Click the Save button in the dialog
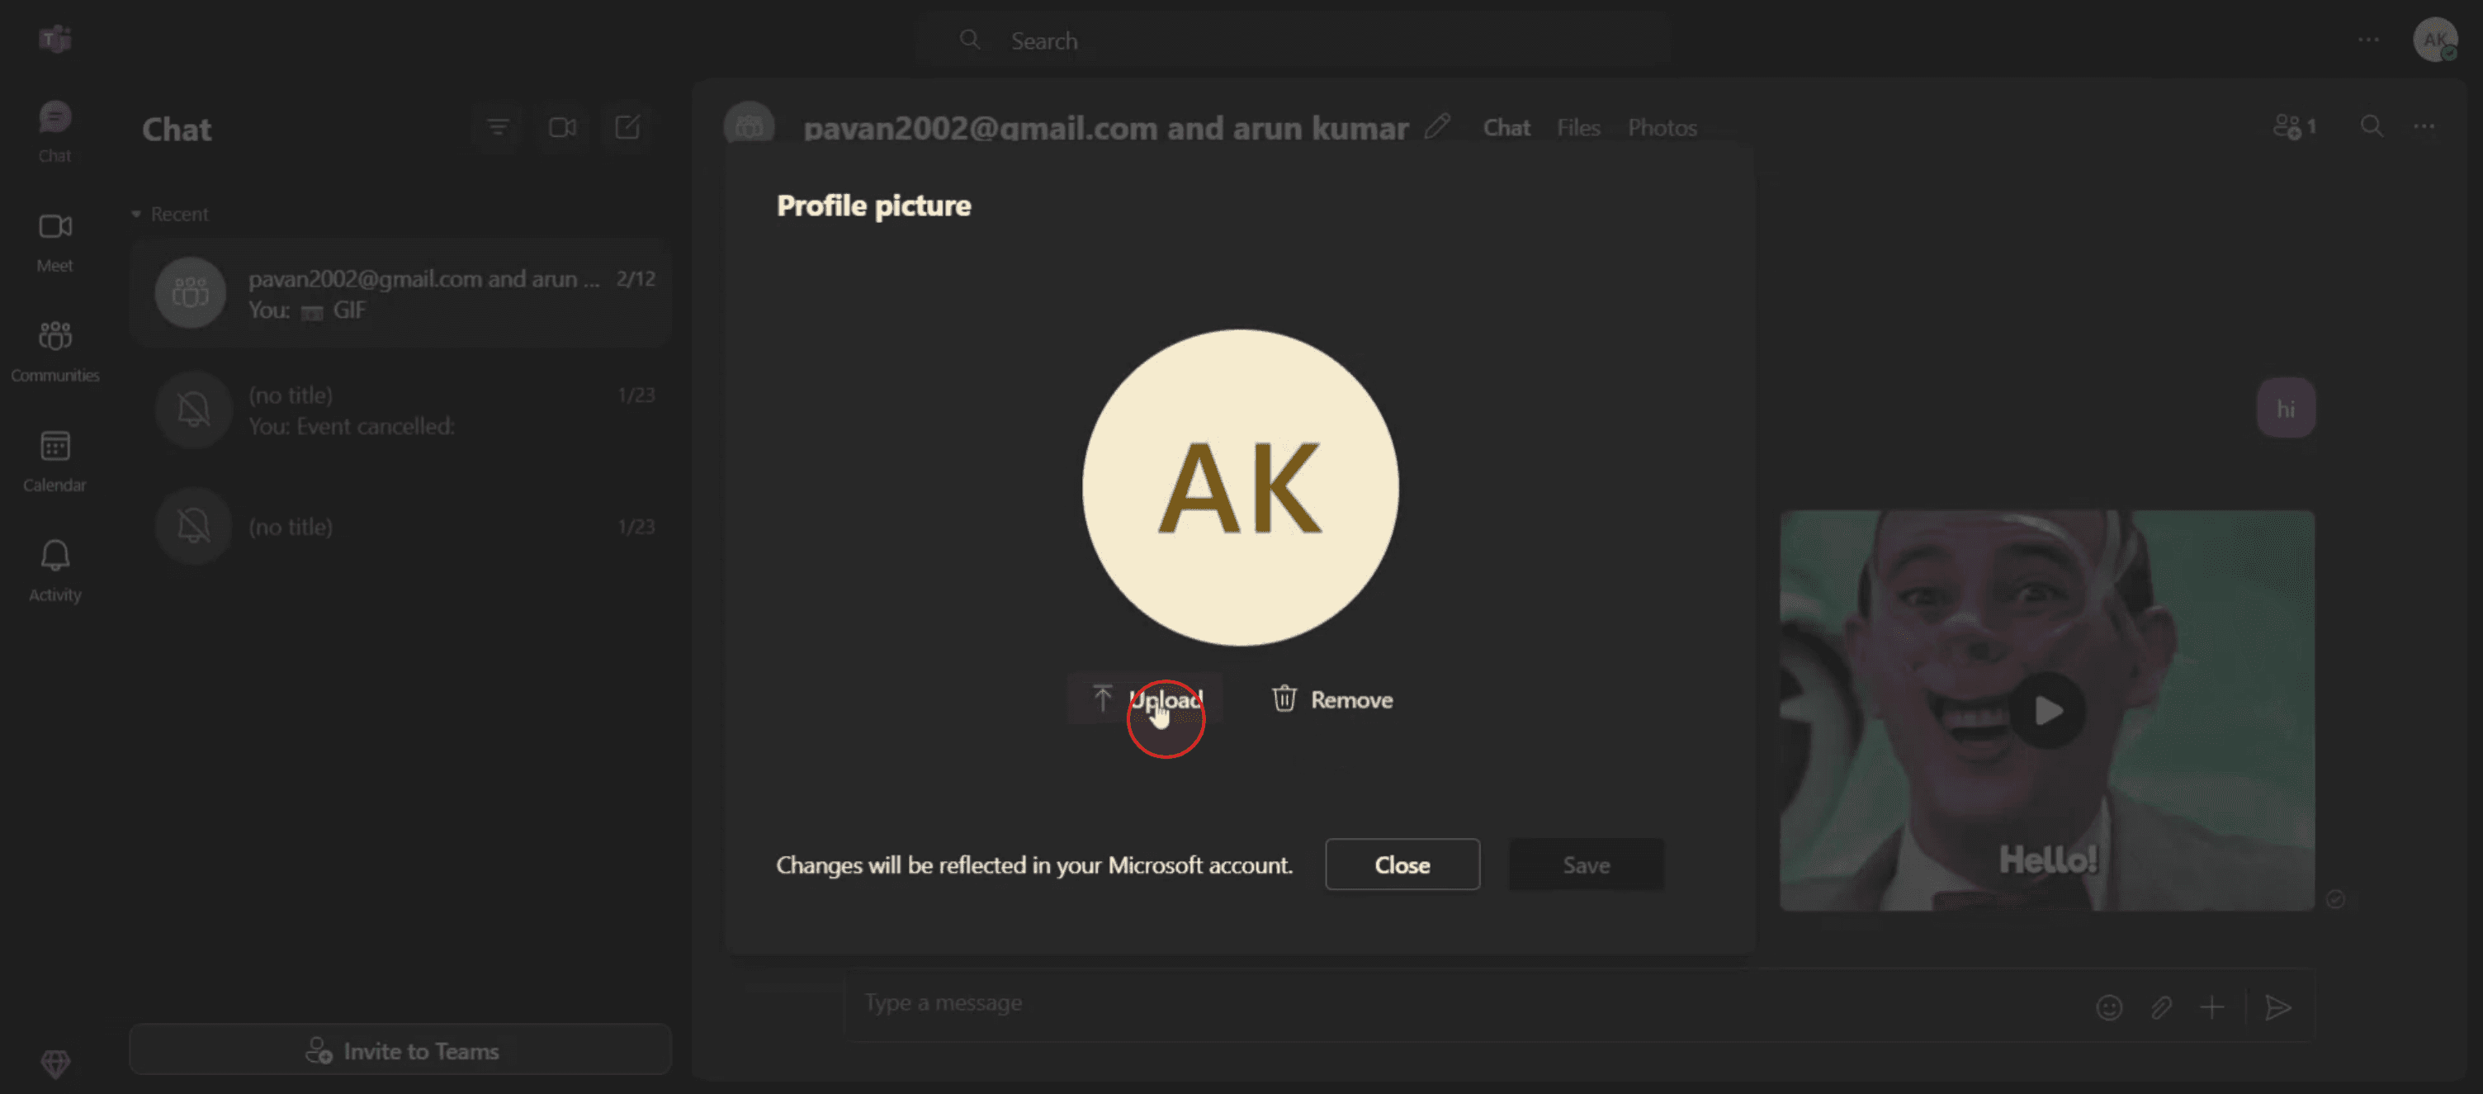 (x=1586, y=864)
